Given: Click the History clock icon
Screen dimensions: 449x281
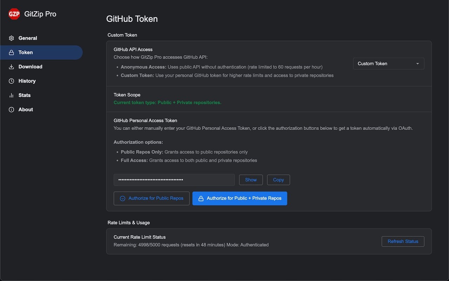Looking at the screenshot, I should [x=12, y=81].
